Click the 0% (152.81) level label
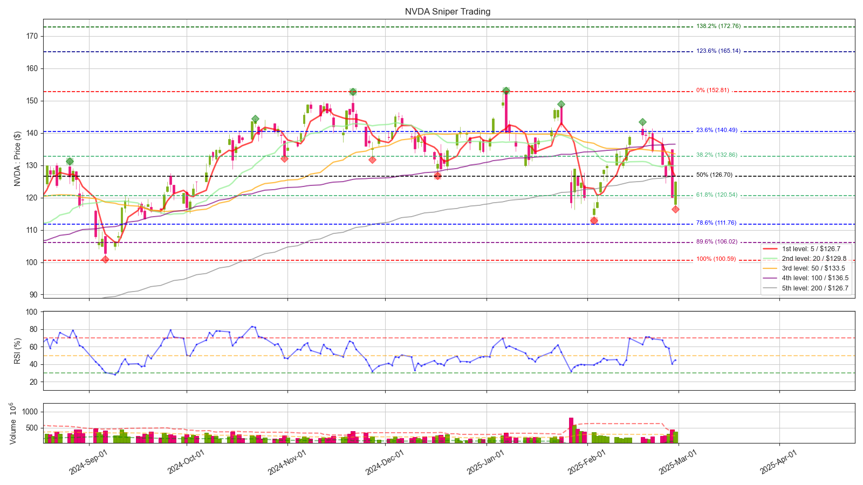863x485 pixels. (713, 90)
